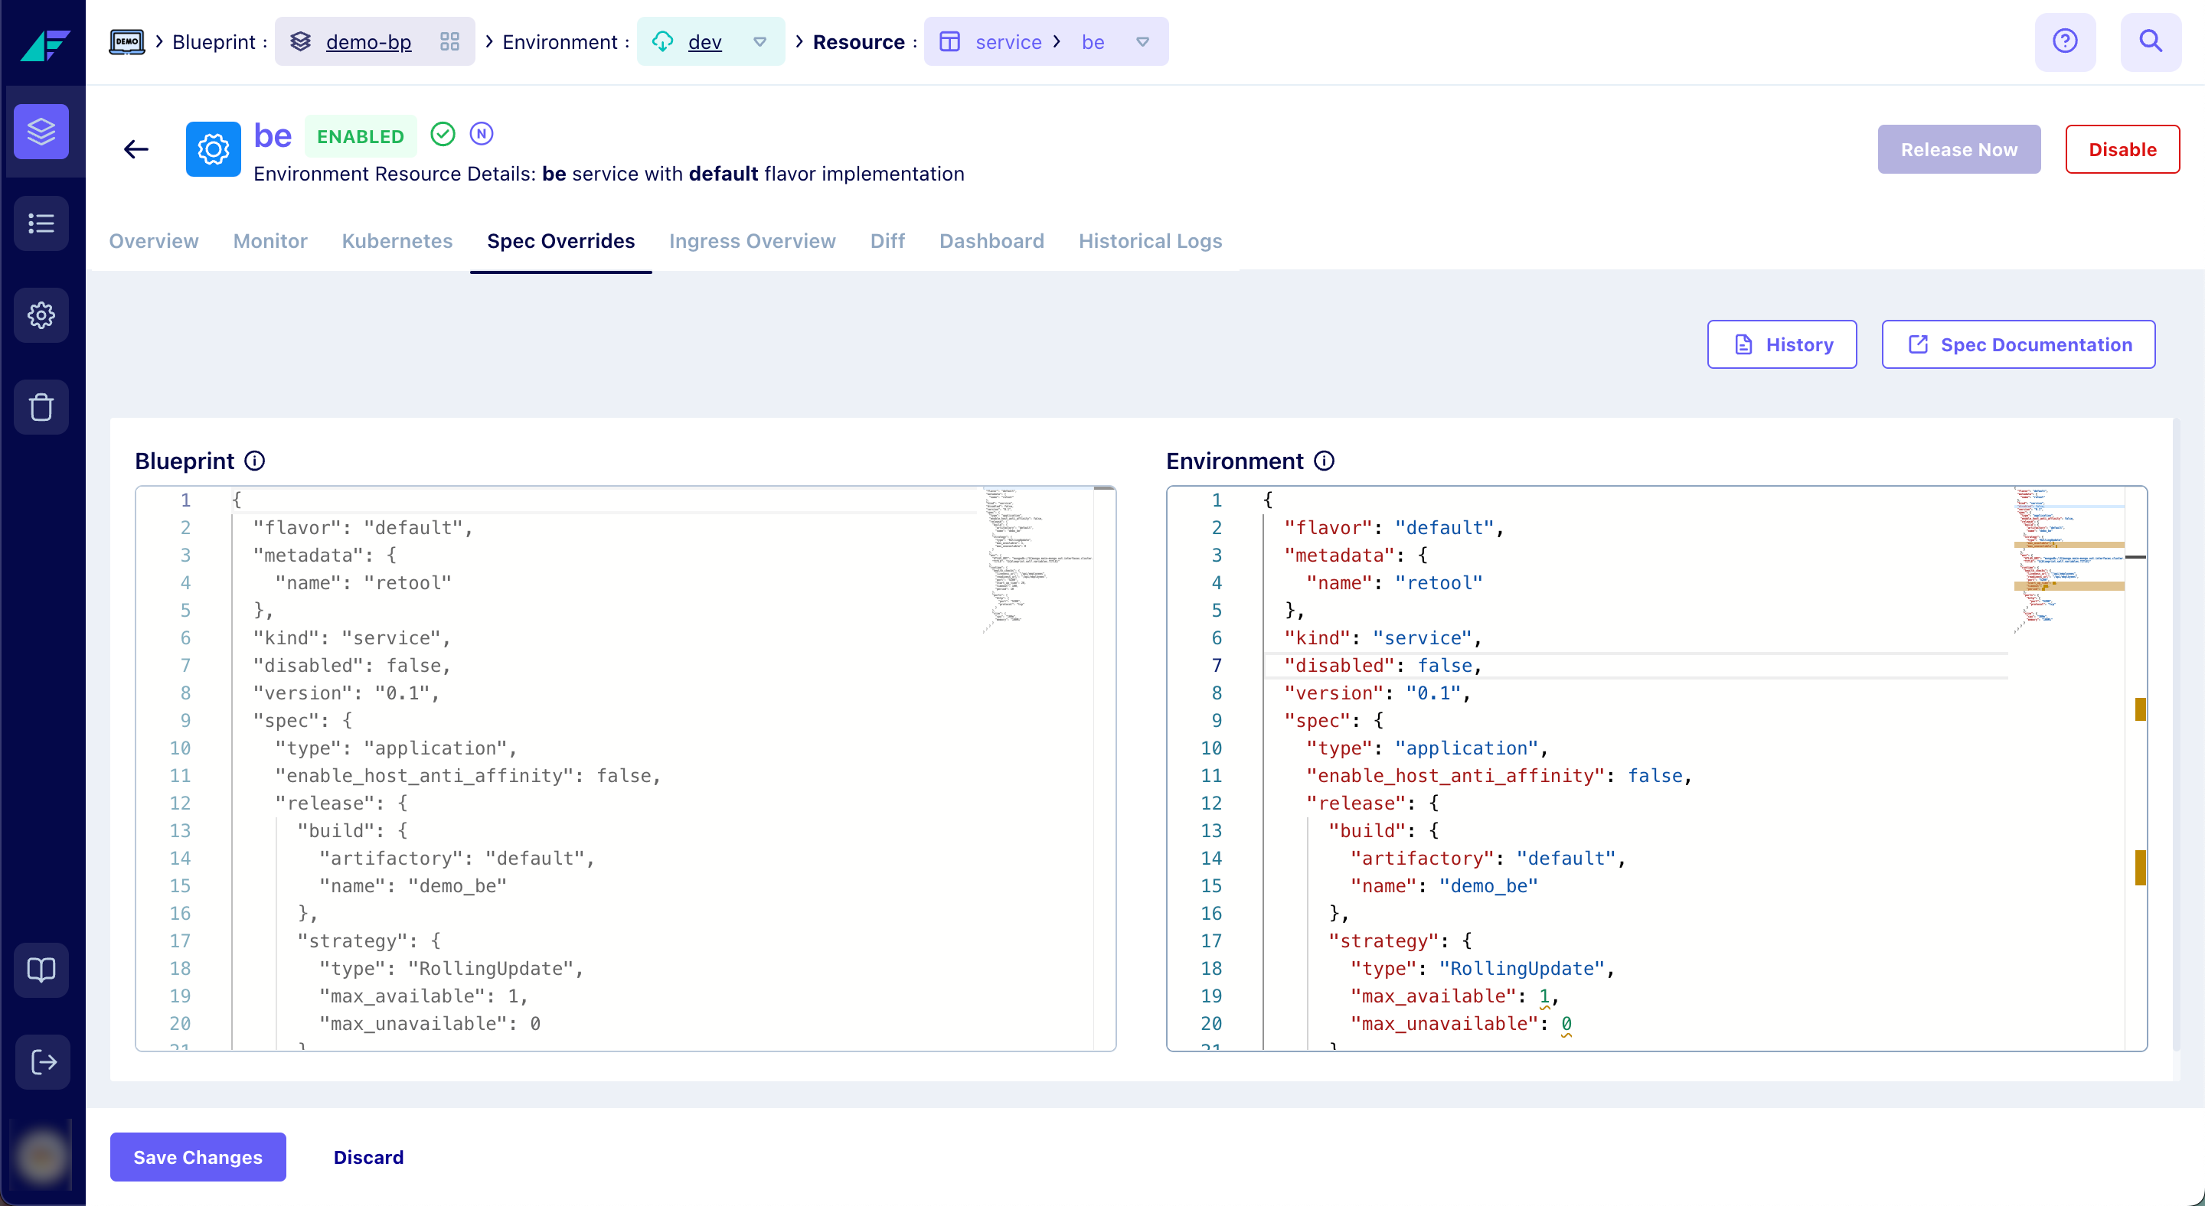Click Blueprint line "kind": "service"
The image size is (2205, 1206).
click(351, 638)
